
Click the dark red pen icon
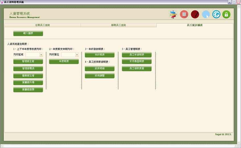click(195, 14)
